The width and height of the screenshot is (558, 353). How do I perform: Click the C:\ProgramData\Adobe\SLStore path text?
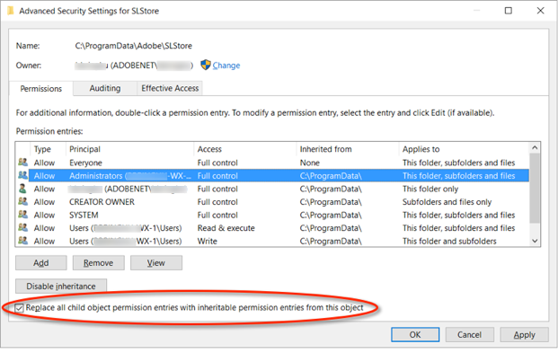click(134, 46)
